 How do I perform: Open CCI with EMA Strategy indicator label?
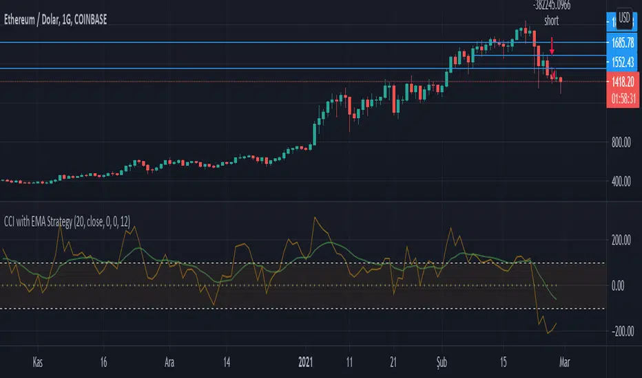coord(67,221)
